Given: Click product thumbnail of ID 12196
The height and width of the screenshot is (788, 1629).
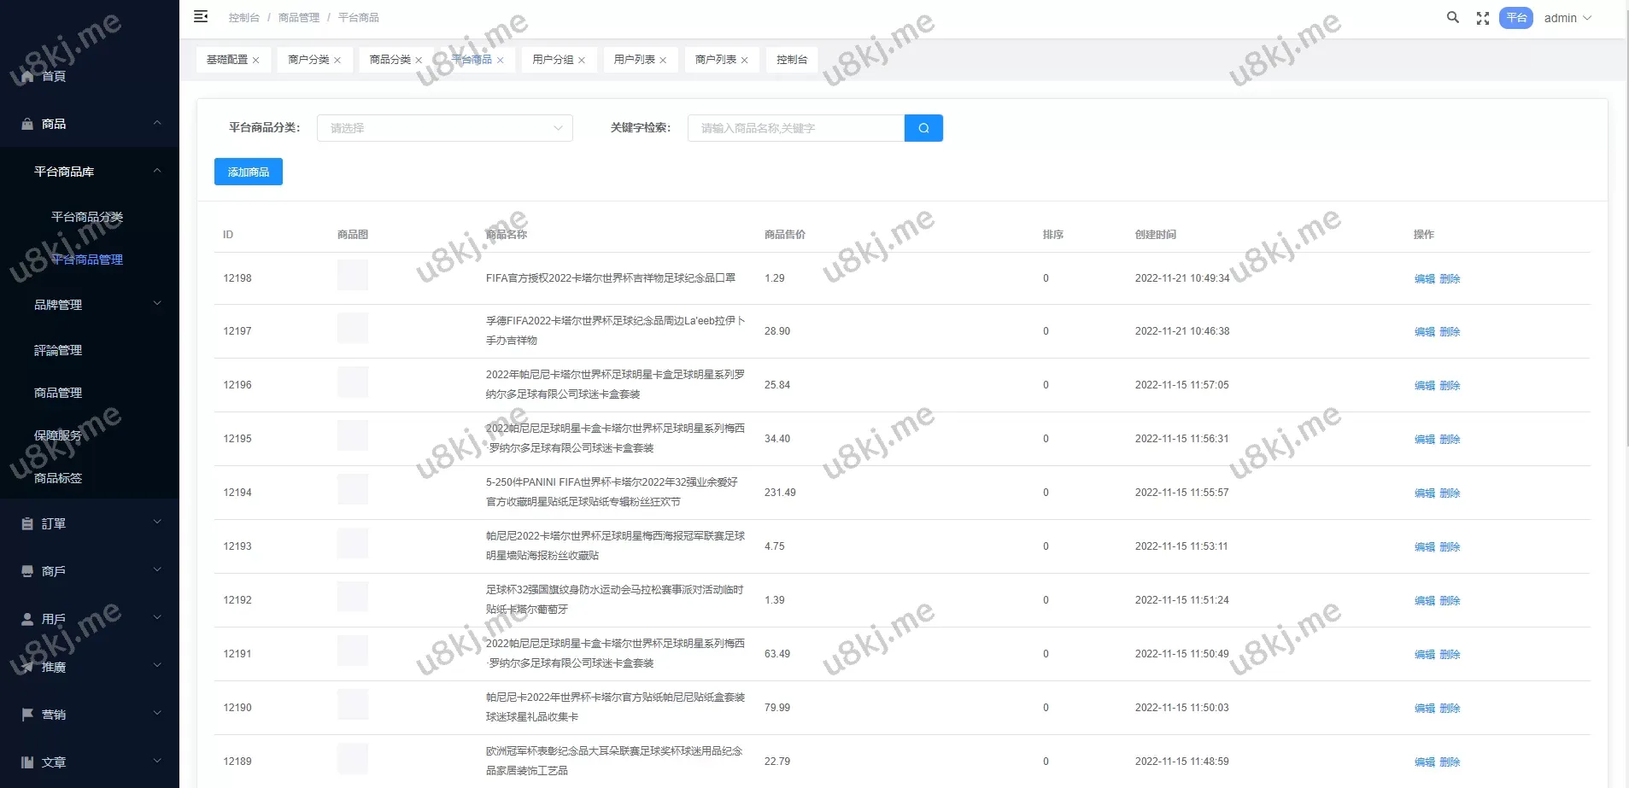Looking at the screenshot, I should (352, 382).
